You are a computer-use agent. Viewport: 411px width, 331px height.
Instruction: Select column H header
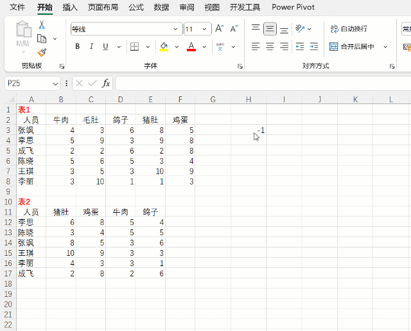click(x=249, y=100)
